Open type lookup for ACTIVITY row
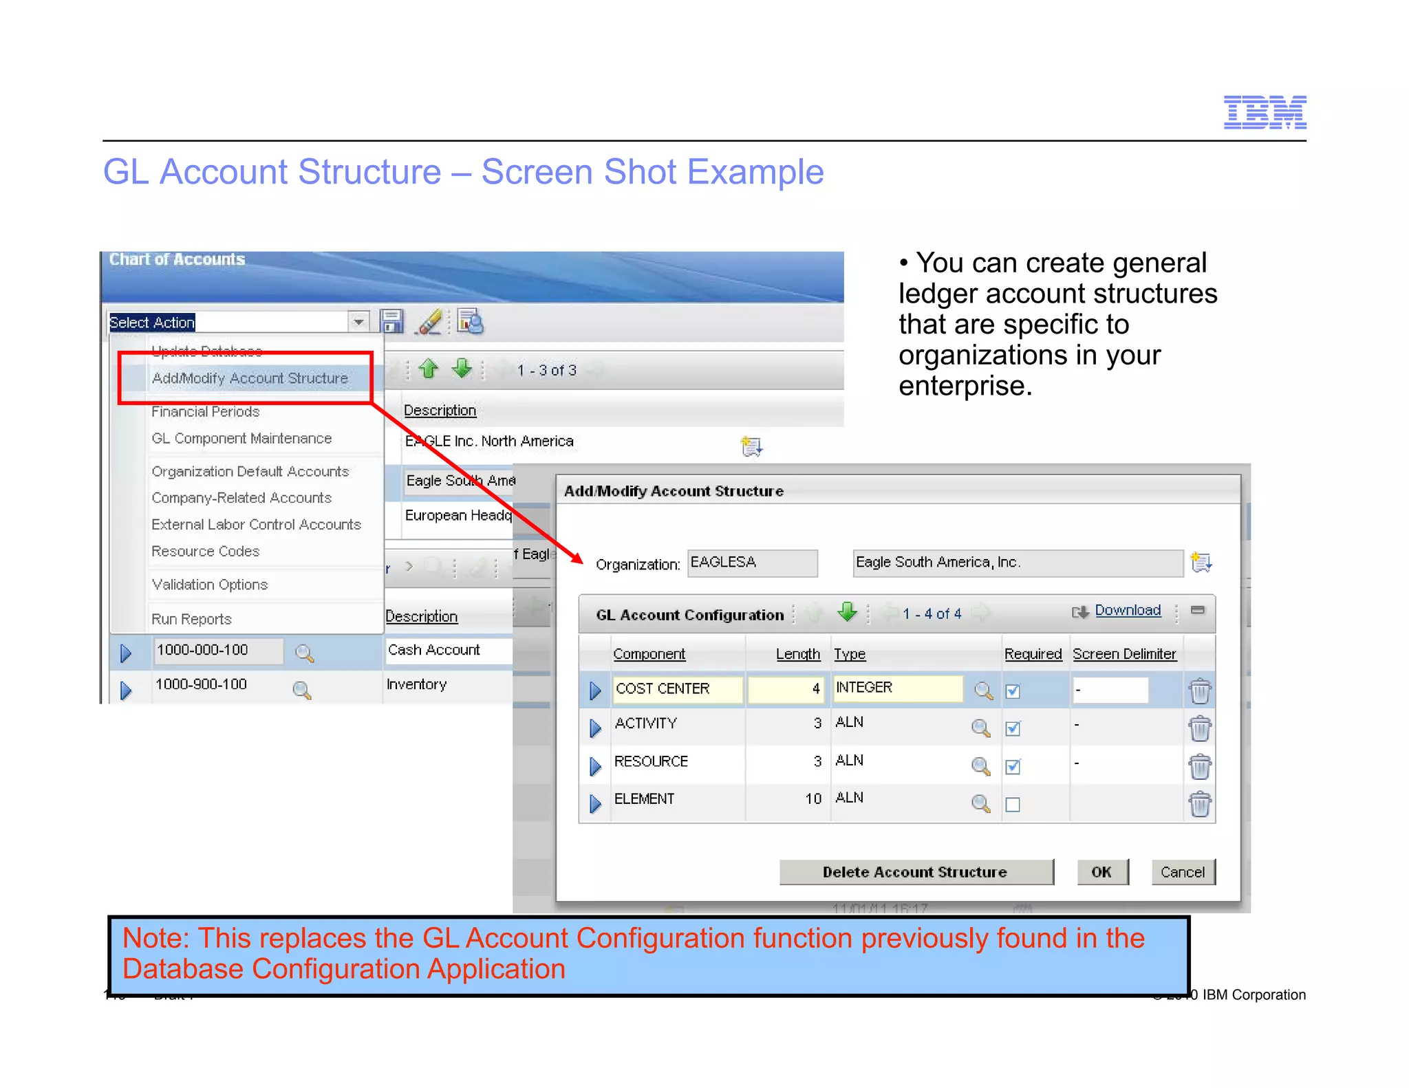 (981, 728)
